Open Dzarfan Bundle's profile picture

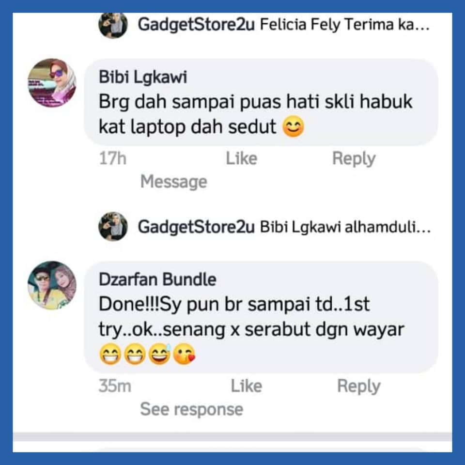[52, 285]
